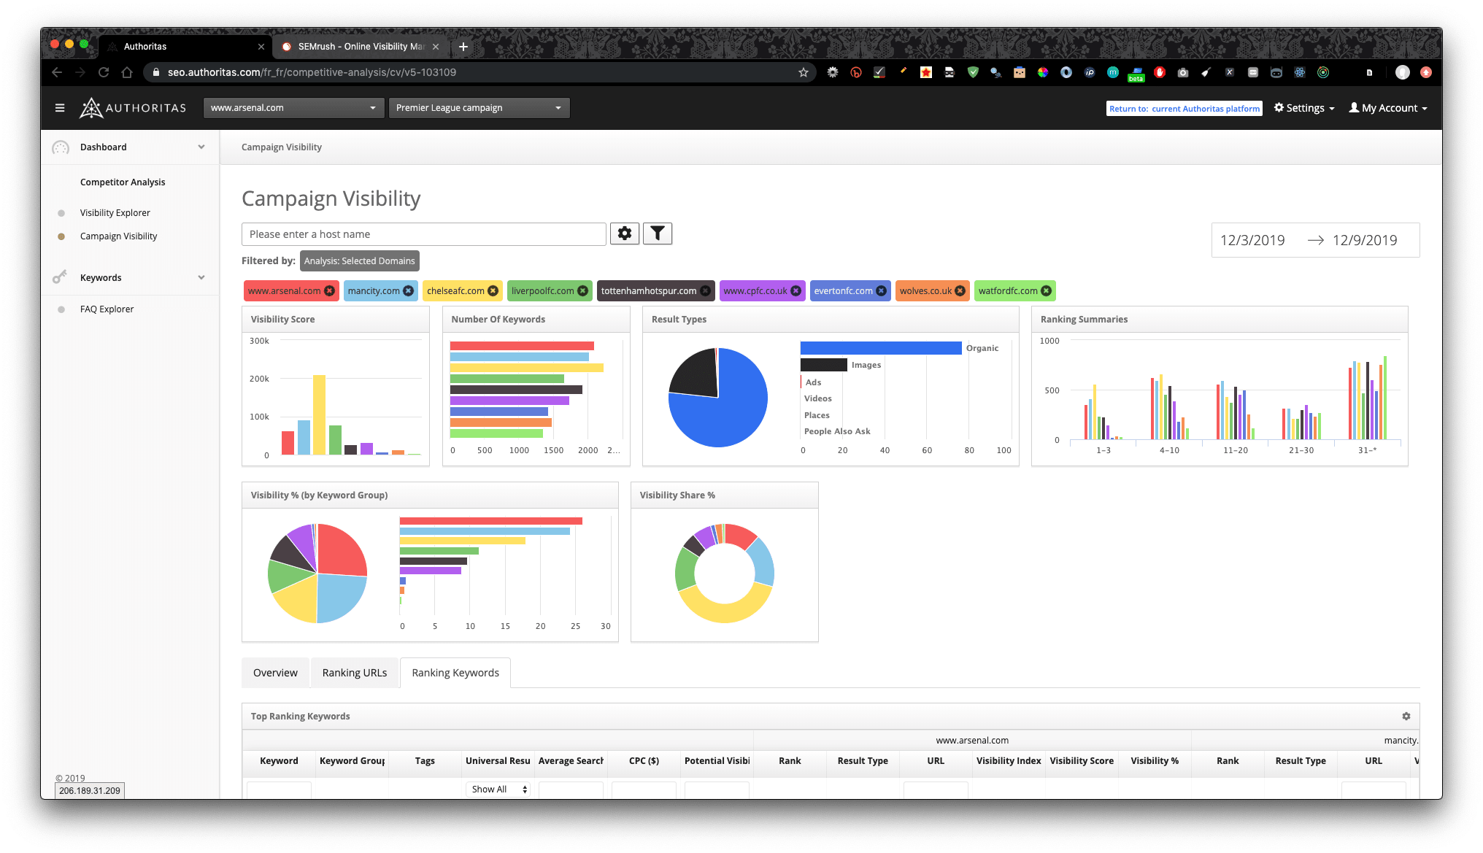Close the SEMrush browser tab
The width and height of the screenshot is (1483, 853).
tap(436, 47)
